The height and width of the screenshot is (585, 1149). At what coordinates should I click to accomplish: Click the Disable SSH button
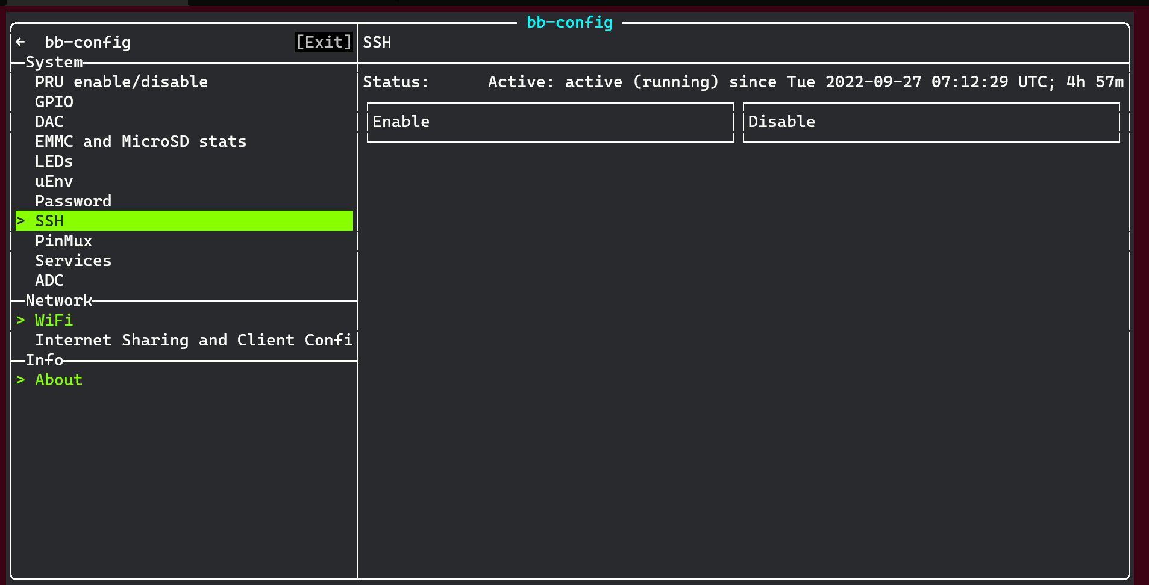[x=931, y=122]
